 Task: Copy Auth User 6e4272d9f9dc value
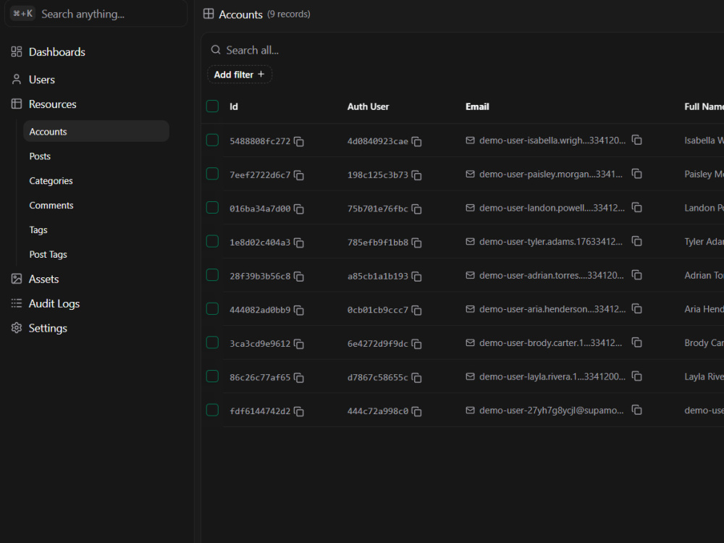tap(416, 343)
